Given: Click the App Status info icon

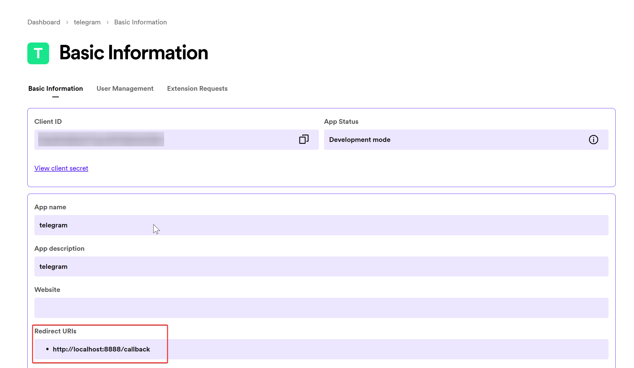Looking at the screenshot, I should pyautogui.click(x=593, y=140).
